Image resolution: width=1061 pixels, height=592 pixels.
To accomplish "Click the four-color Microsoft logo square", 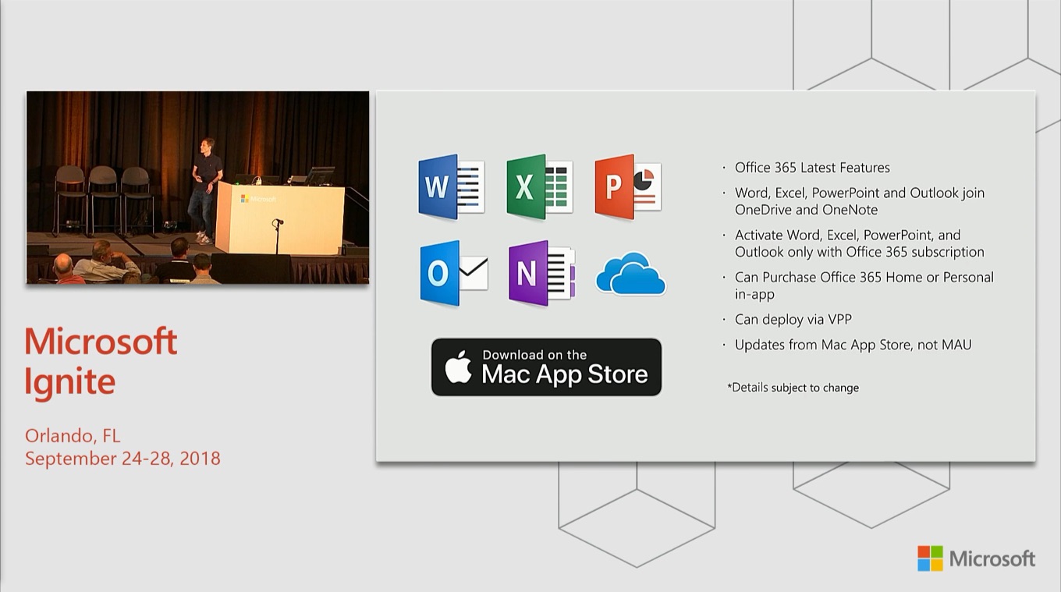I will point(930,558).
